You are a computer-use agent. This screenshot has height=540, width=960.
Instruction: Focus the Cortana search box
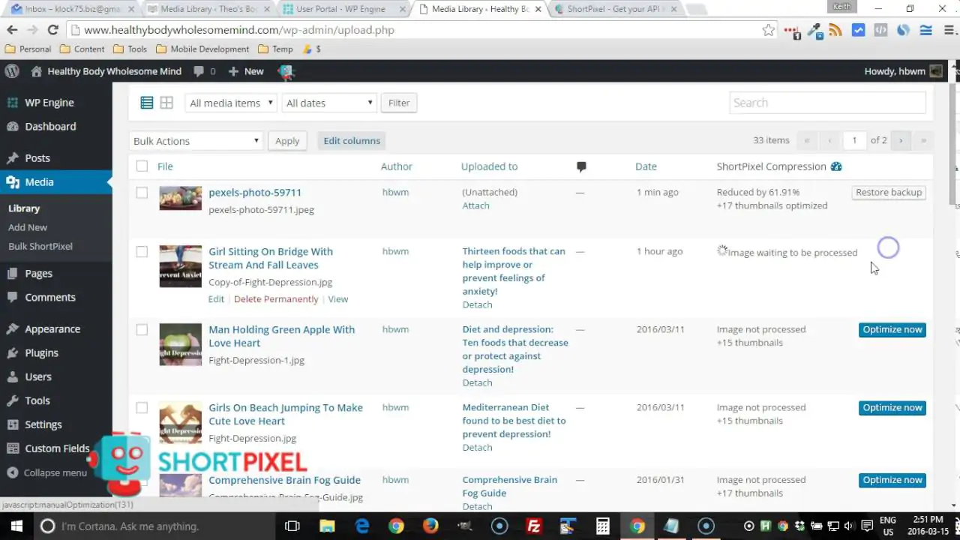pyautogui.click(x=156, y=526)
